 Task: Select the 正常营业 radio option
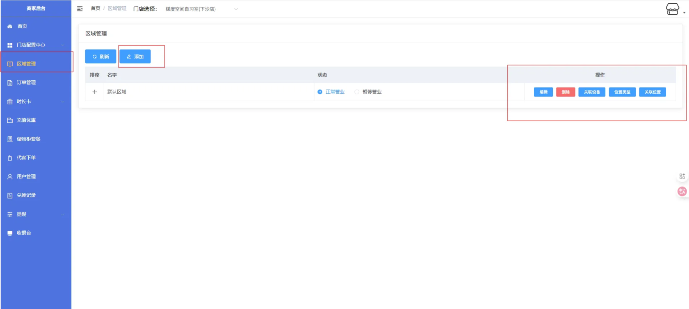coord(320,92)
